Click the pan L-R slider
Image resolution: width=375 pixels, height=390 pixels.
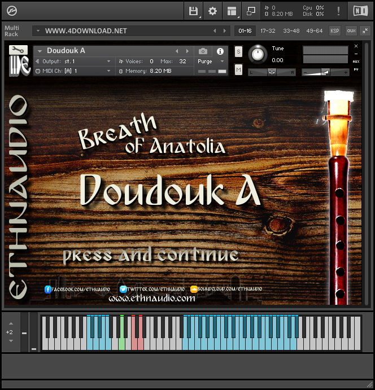click(272, 72)
